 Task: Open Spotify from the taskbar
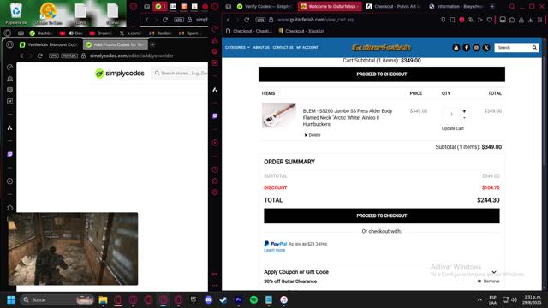point(253,299)
